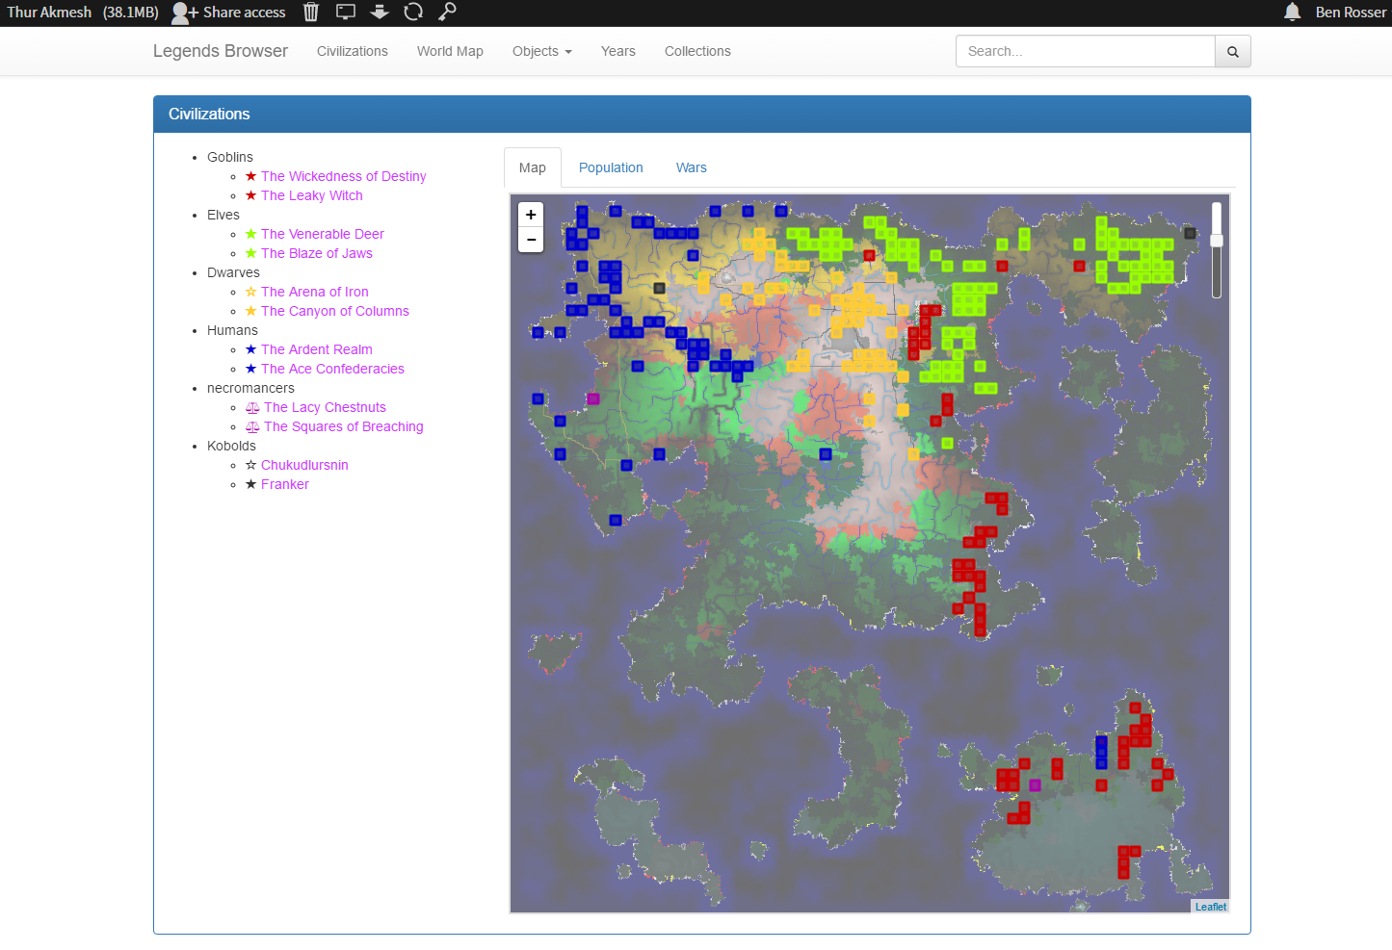Click yellow star beside The Canyon of Columns

pos(250,311)
